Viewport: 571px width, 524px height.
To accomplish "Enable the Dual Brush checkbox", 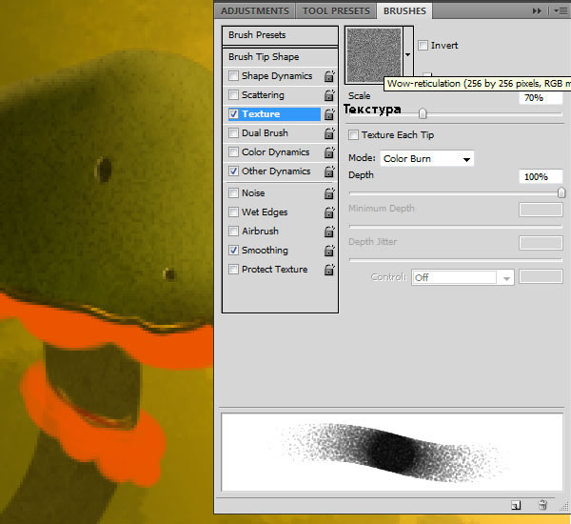I will tap(233, 132).
